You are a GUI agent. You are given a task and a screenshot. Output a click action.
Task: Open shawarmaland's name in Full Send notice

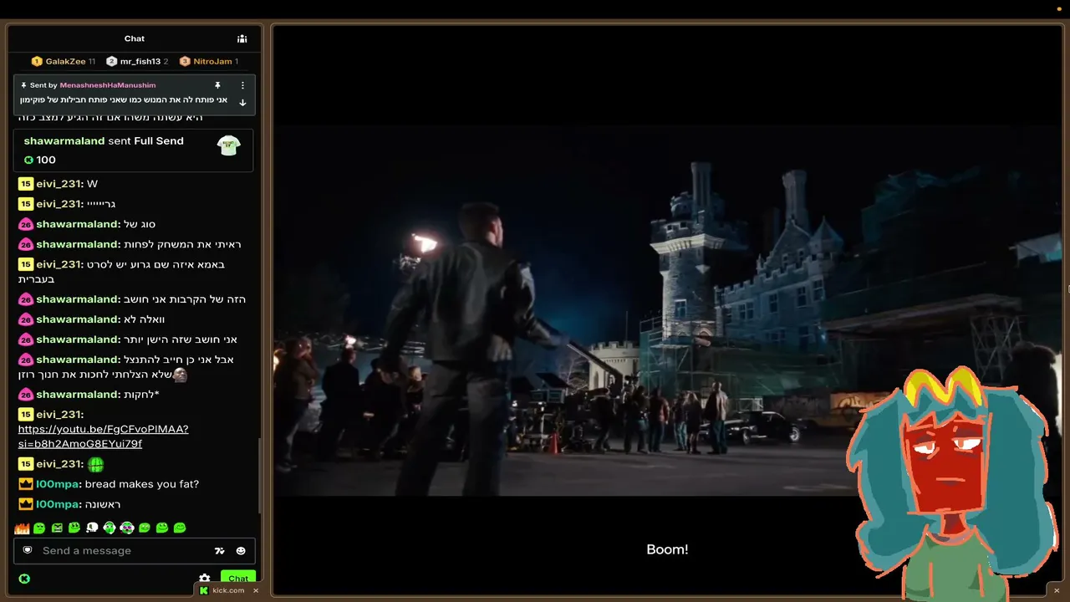pyautogui.click(x=64, y=141)
